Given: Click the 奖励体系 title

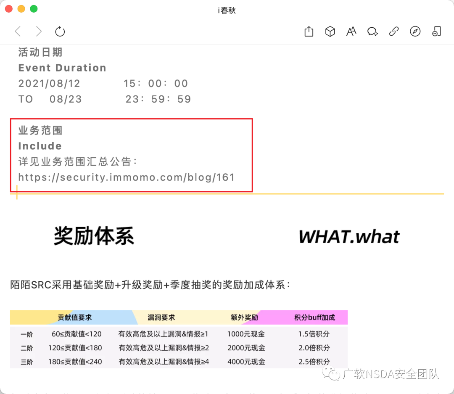Looking at the screenshot, I should tap(94, 236).
